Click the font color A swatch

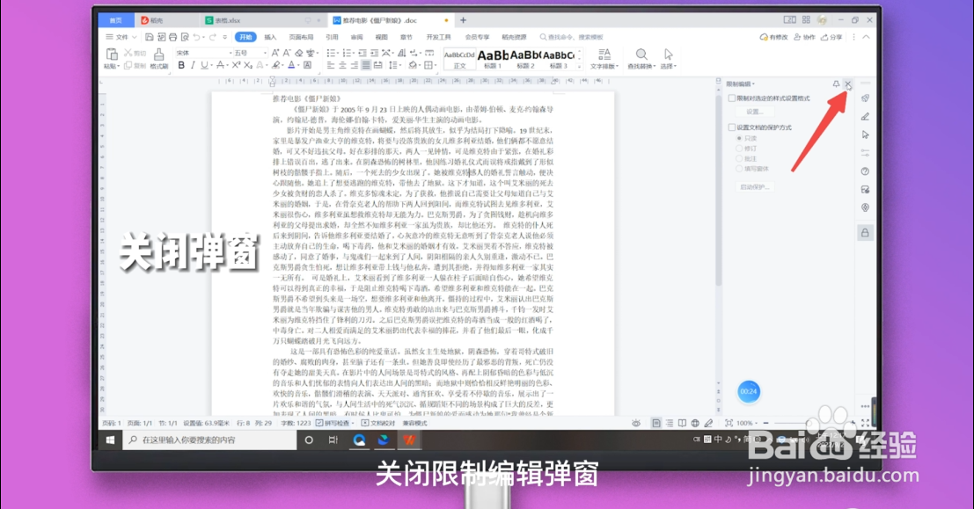pos(291,65)
